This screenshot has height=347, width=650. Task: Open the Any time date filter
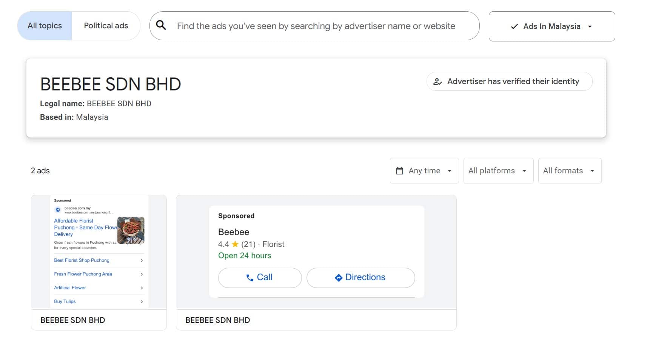pyautogui.click(x=424, y=170)
